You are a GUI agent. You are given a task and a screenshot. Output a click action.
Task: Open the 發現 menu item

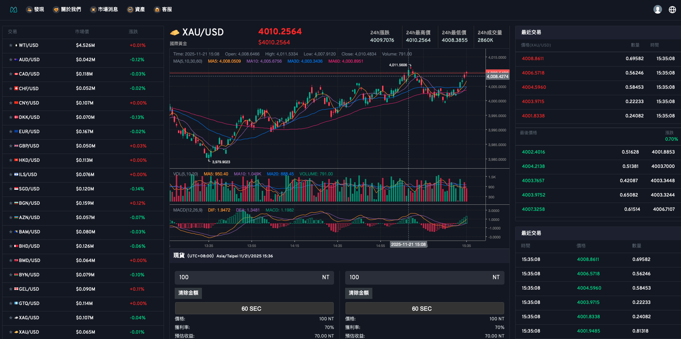click(x=35, y=10)
